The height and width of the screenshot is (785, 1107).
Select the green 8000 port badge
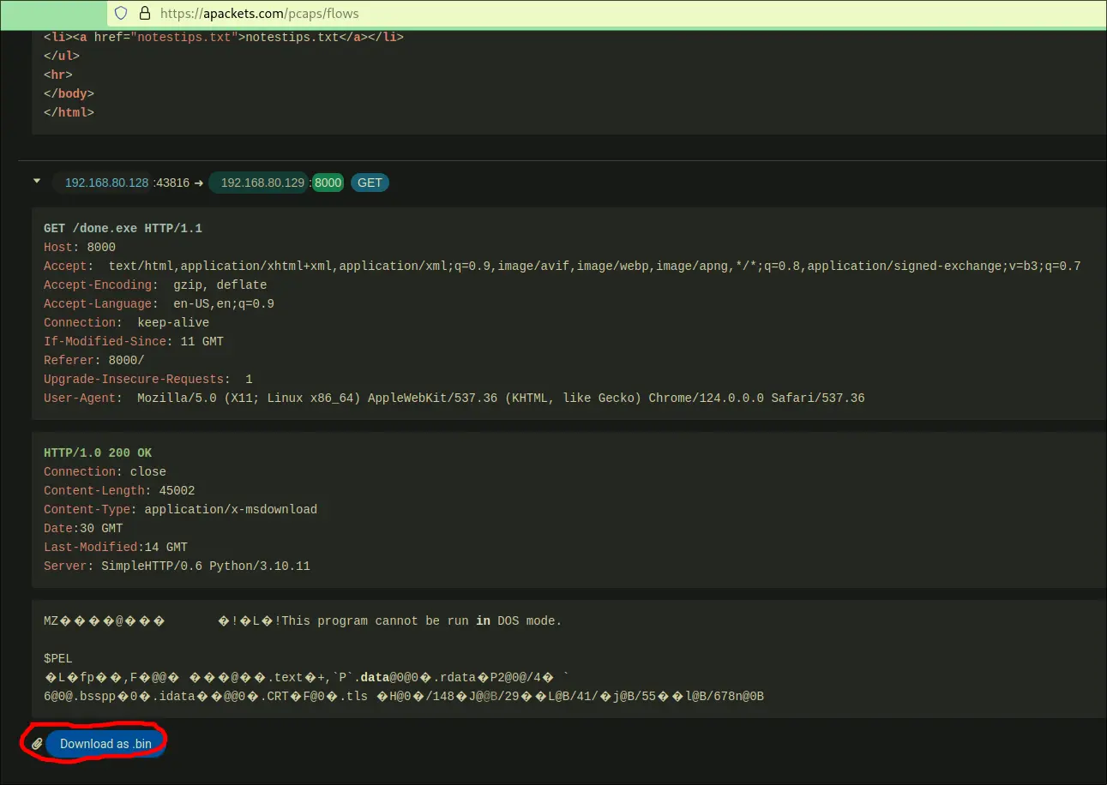[x=328, y=183]
